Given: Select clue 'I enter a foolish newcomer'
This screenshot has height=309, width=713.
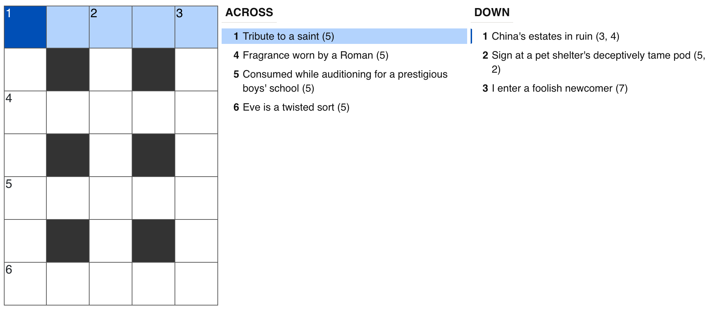Looking at the screenshot, I should click(559, 88).
